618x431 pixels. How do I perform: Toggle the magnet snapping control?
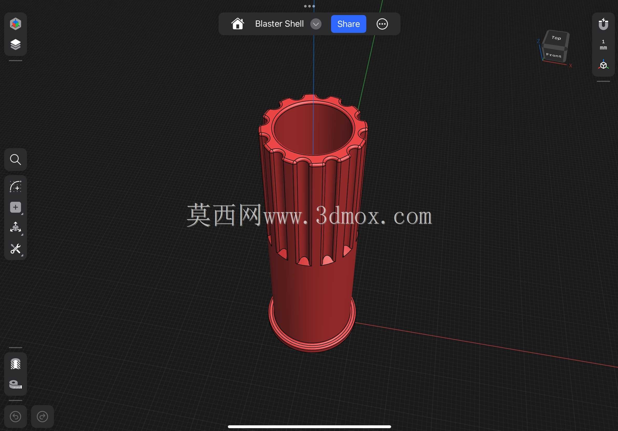603,24
